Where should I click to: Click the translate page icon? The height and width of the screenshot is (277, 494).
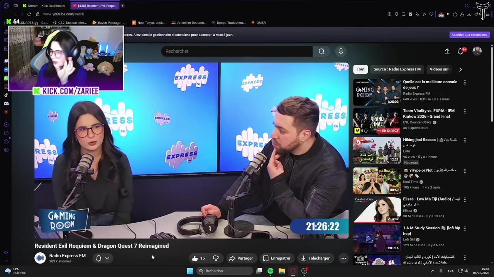[417, 14]
